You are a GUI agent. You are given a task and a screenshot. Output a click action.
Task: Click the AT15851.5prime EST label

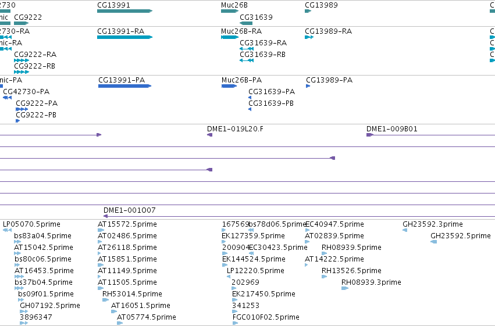tap(127, 259)
